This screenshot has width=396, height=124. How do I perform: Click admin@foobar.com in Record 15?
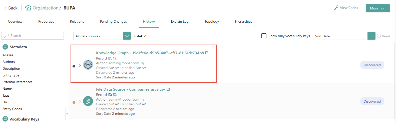coord(124,63)
